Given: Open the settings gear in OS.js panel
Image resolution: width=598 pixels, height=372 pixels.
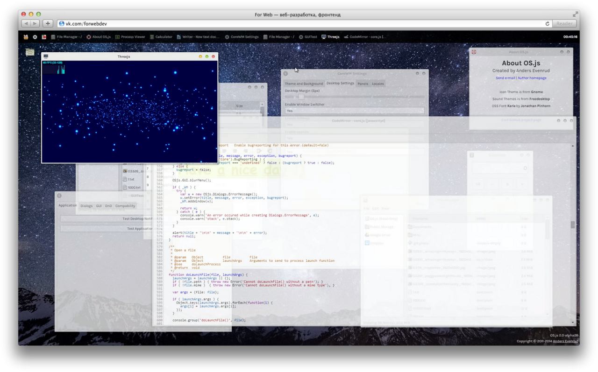Looking at the screenshot, I should pyautogui.click(x=35, y=37).
